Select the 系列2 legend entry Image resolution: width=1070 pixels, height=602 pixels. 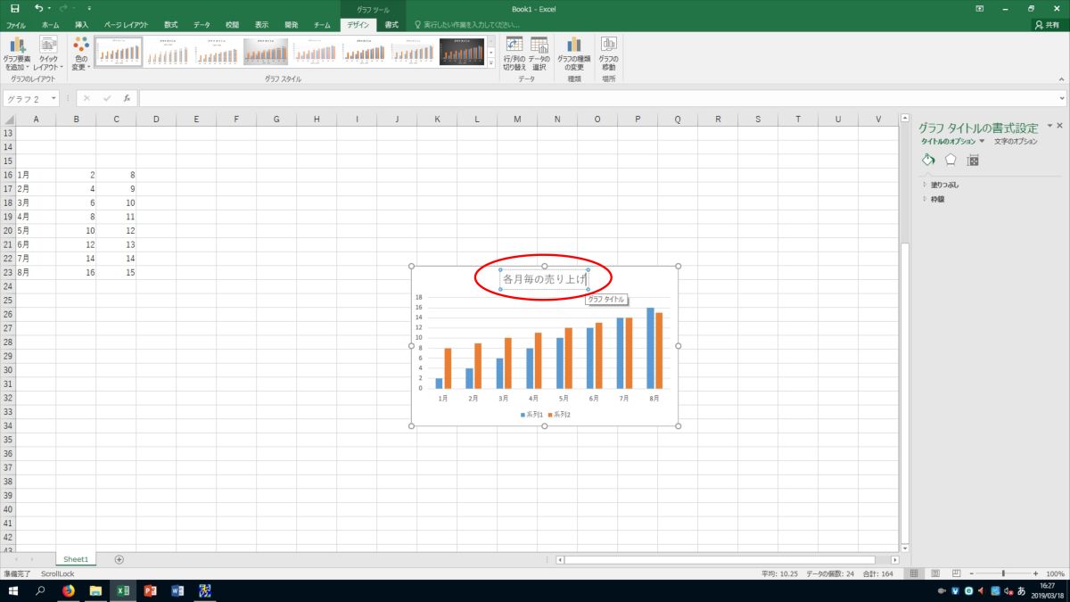pos(558,415)
